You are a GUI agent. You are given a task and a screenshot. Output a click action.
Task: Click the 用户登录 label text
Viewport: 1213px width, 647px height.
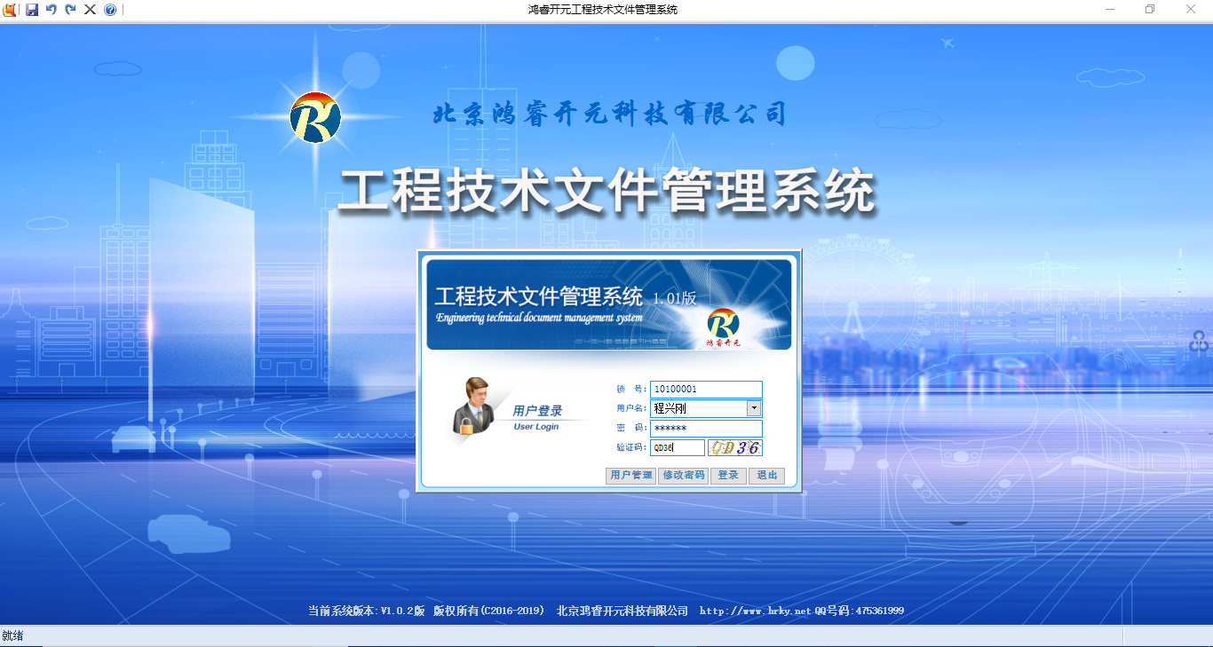537,412
